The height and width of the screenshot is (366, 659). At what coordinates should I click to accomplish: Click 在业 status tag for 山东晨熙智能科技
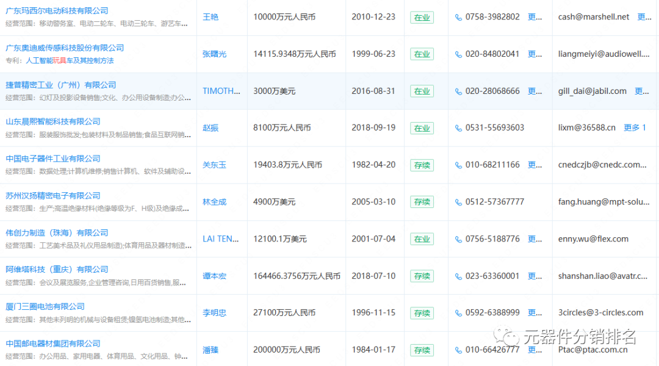click(x=422, y=128)
